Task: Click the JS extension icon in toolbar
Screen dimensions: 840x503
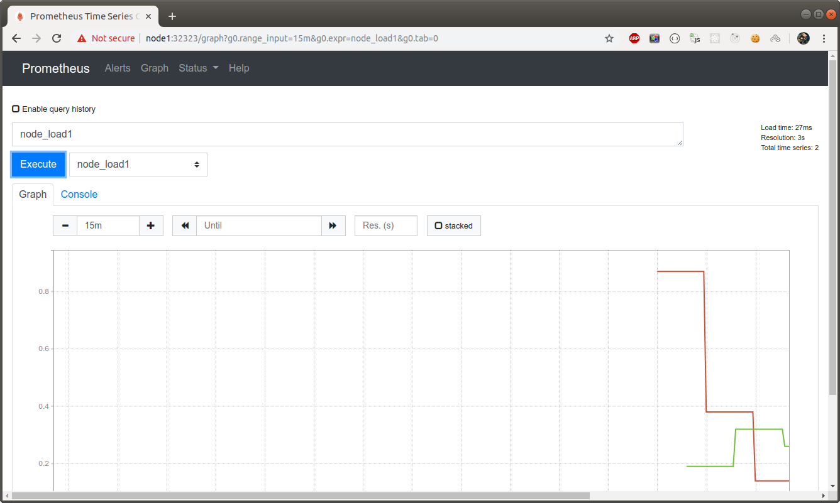Action: click(x=695, y=38)
